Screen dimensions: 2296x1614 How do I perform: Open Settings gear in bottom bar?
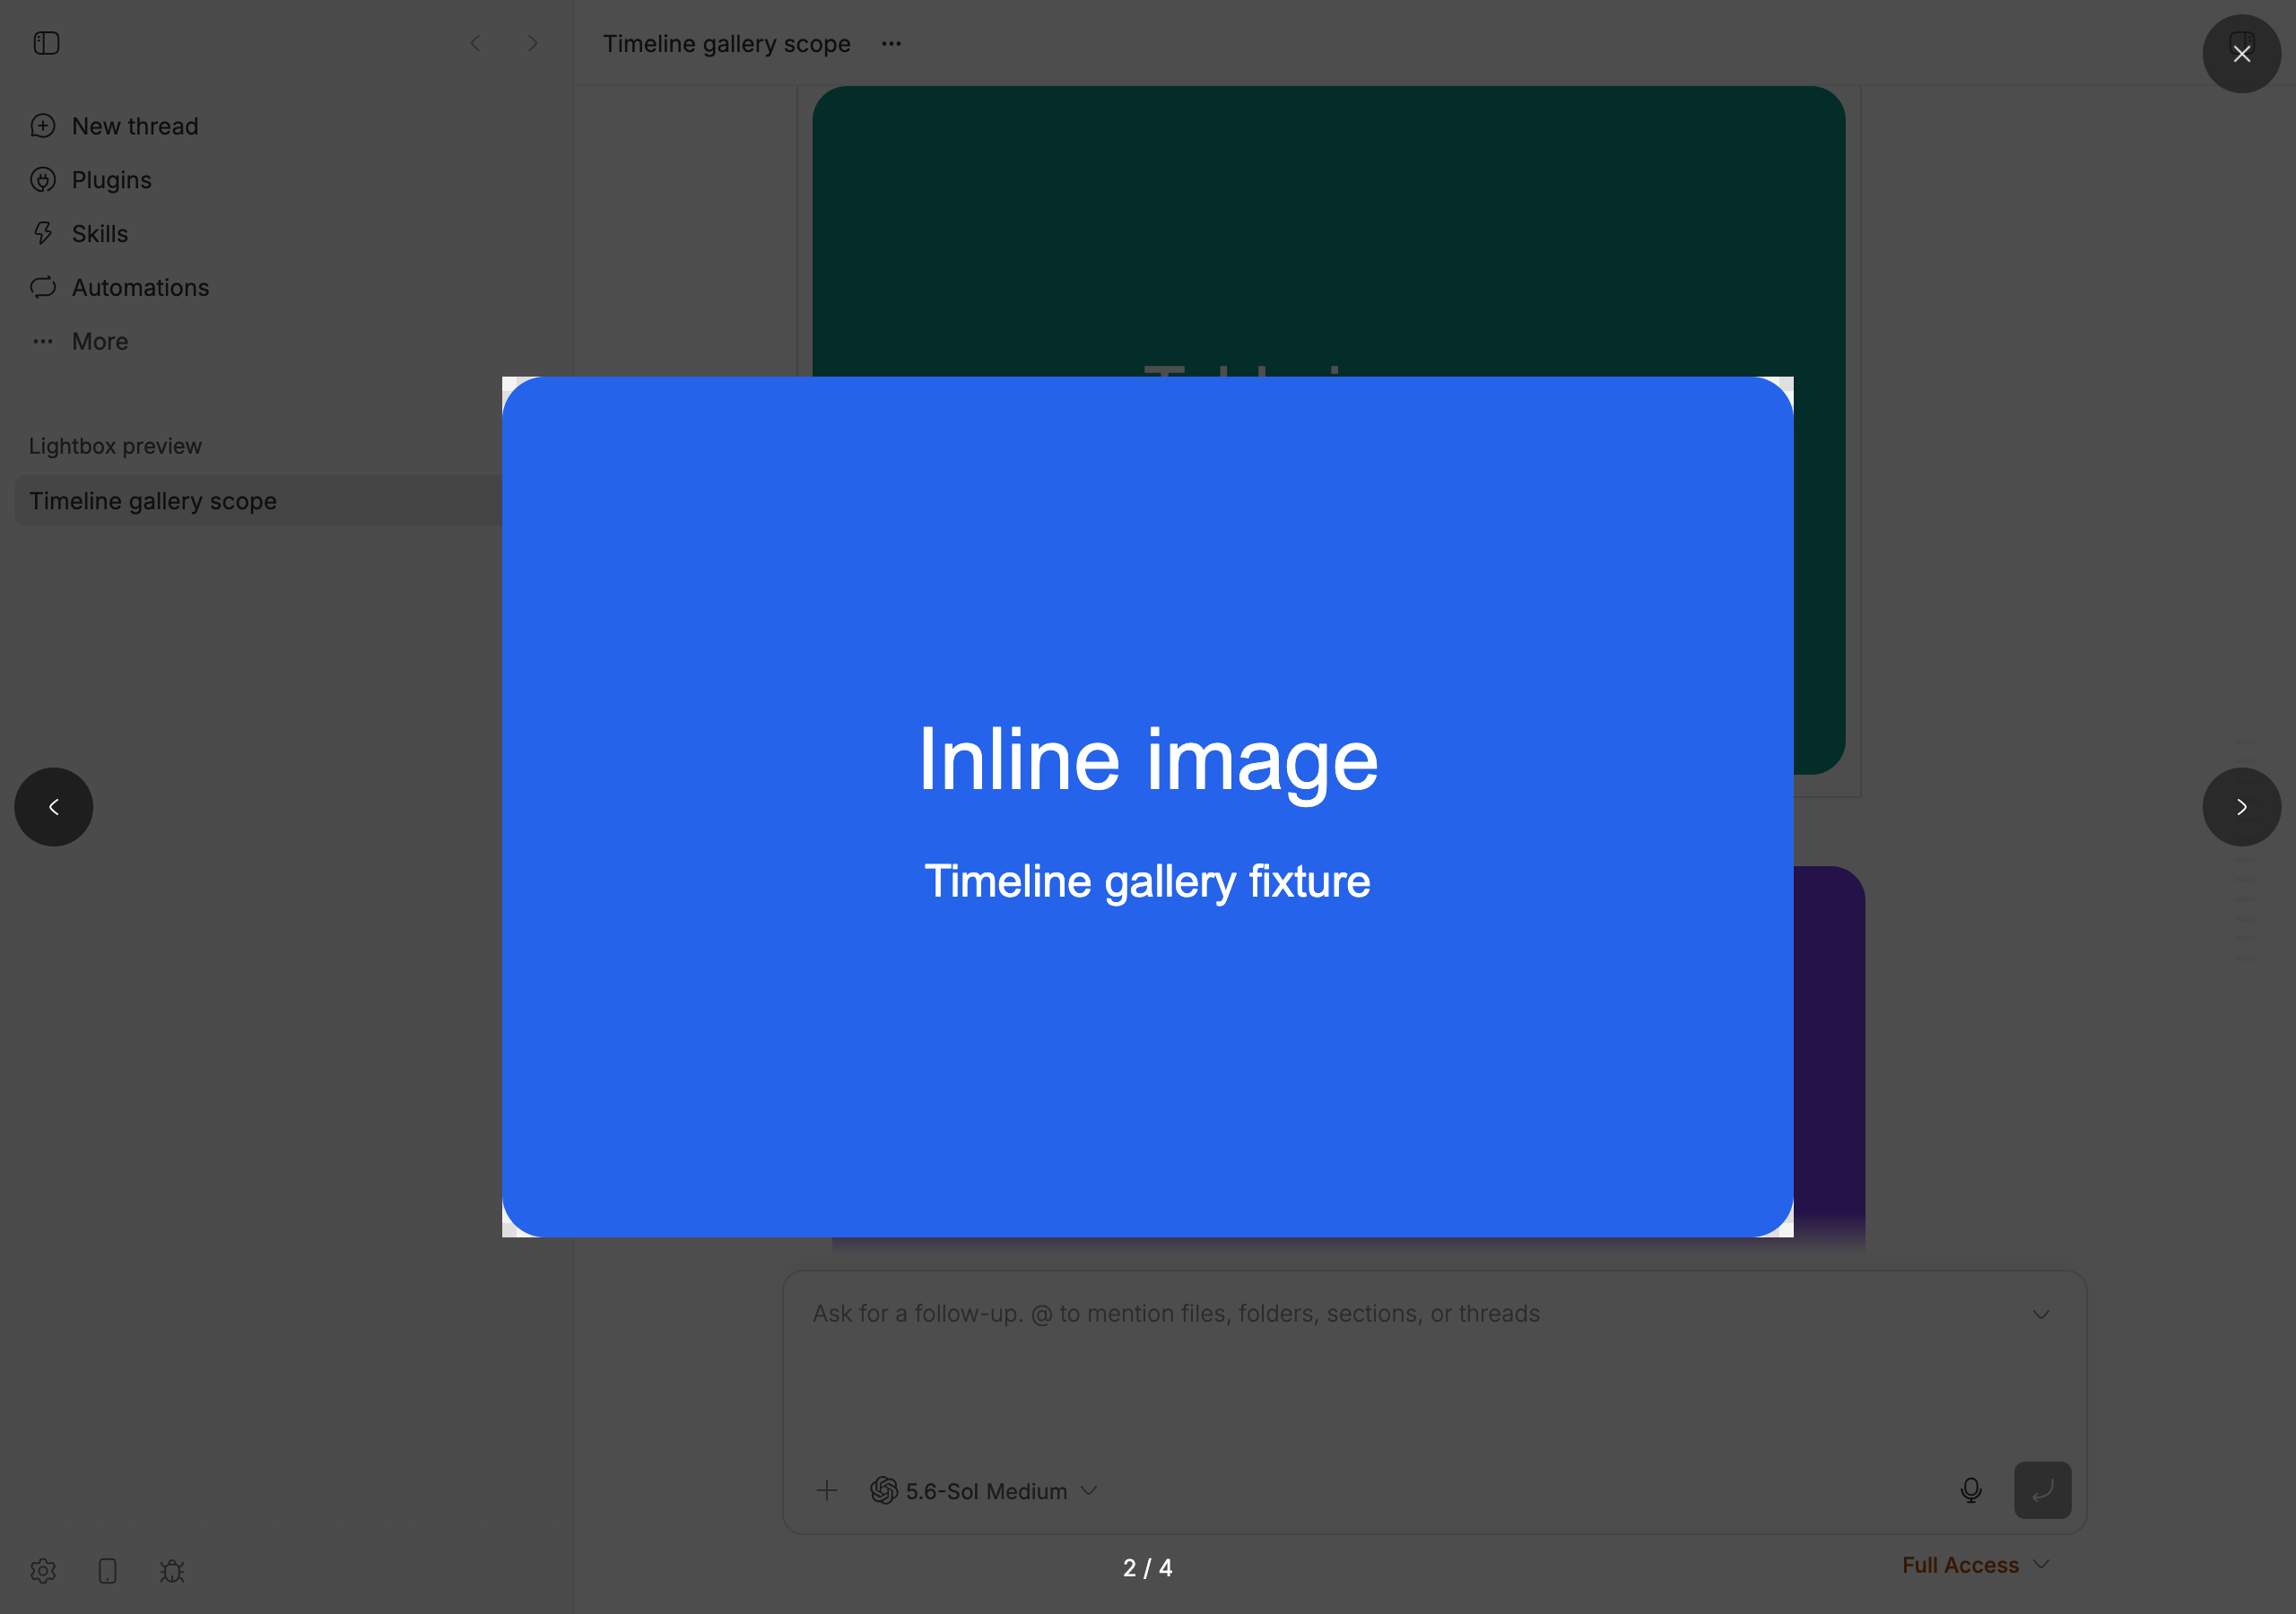[x=43, y=1570]
